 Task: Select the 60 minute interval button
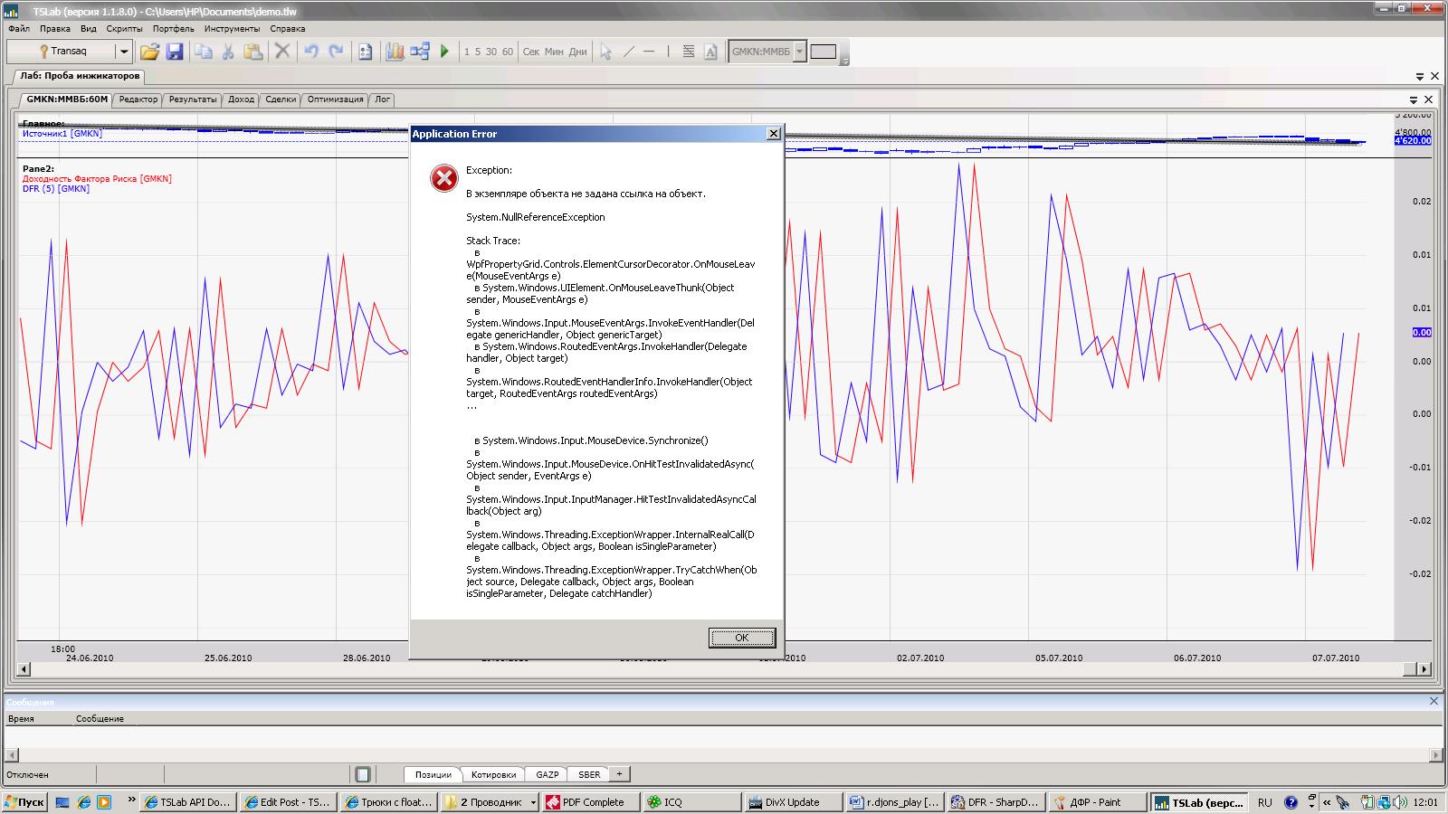[508, 52]
